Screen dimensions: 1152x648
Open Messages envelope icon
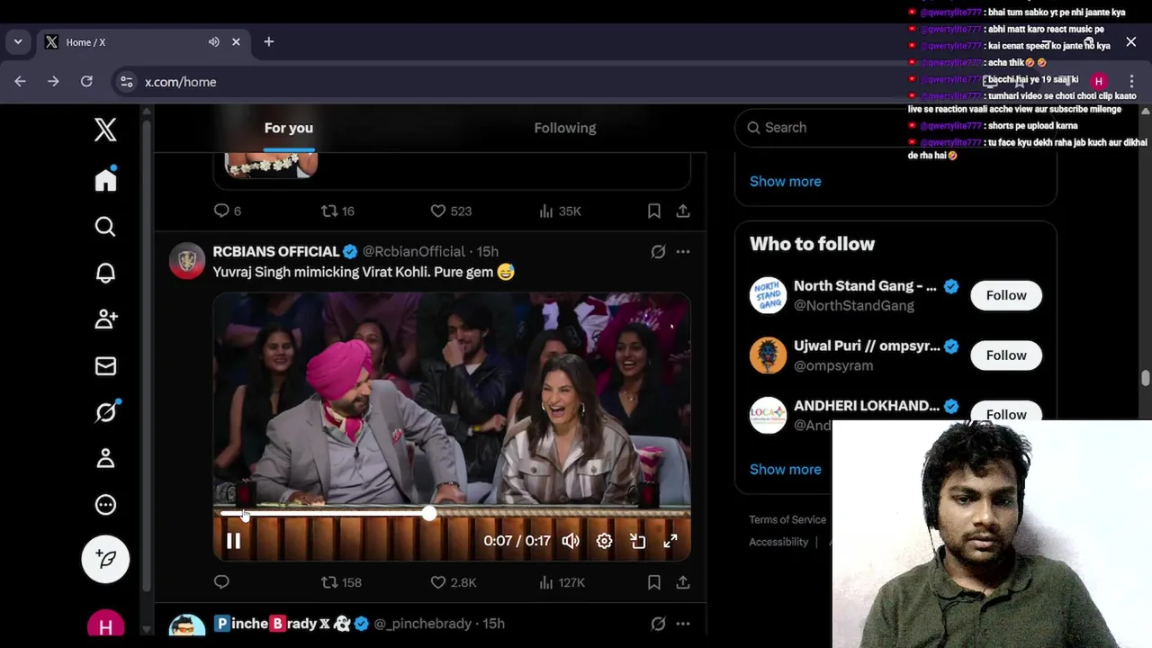pyautogui.click(x=105, y=365)
